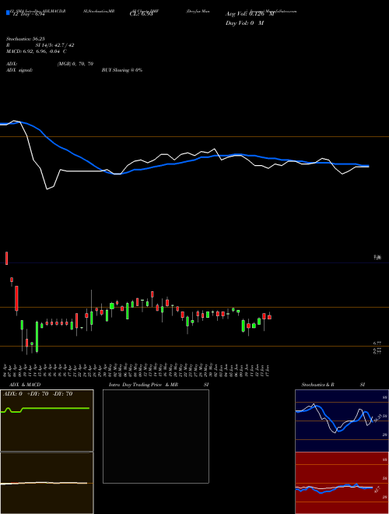Click the 'MACD: 6.92, 6.96, -0.04 C' line
Viewport: 389px width, 514px height.
click(x=37, y=51)
